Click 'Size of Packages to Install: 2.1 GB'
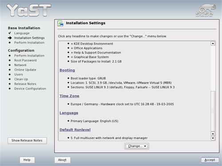The image size is (222, 166). click(96, 62)
